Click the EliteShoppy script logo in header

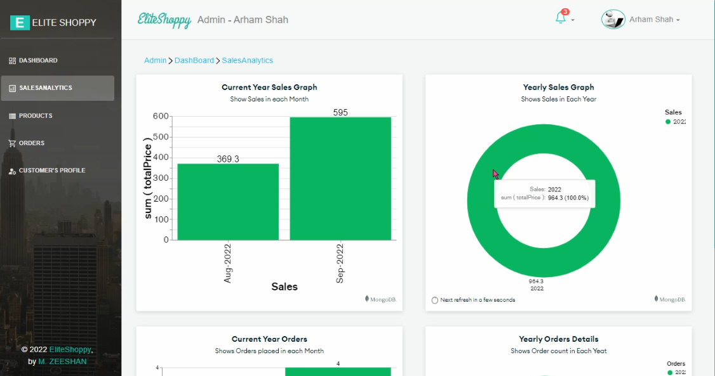tap(164, 20)
